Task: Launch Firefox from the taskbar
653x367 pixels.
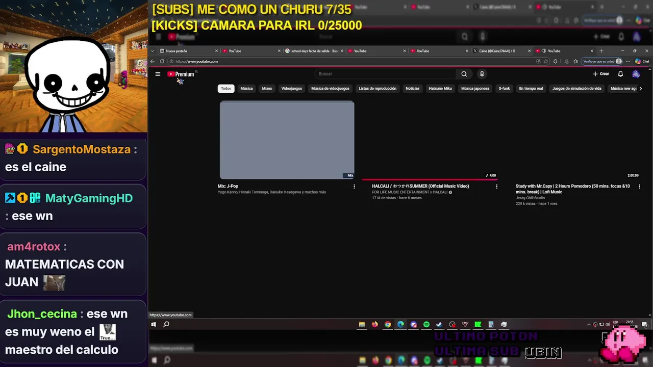Action: click(x=375, y=324)
